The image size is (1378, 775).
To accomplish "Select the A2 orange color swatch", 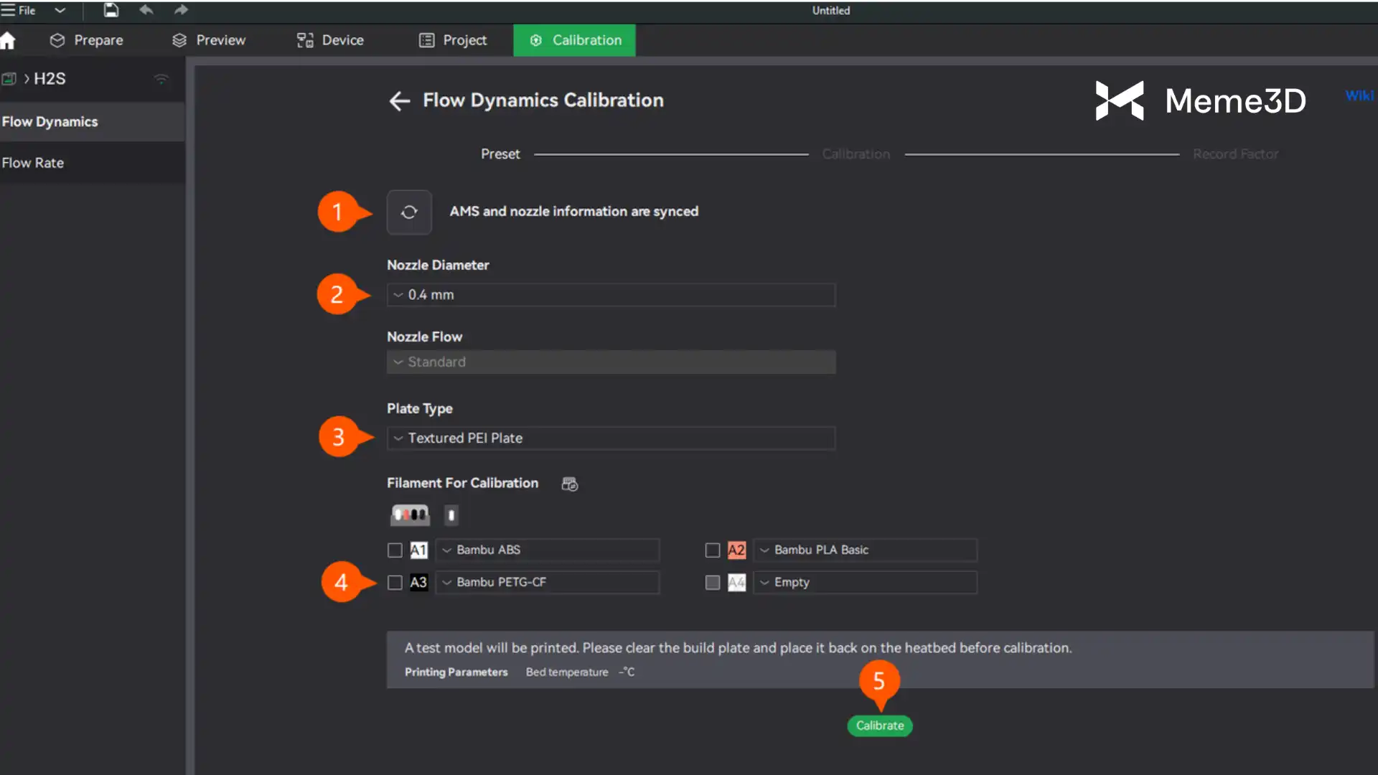I will (736, 550).
